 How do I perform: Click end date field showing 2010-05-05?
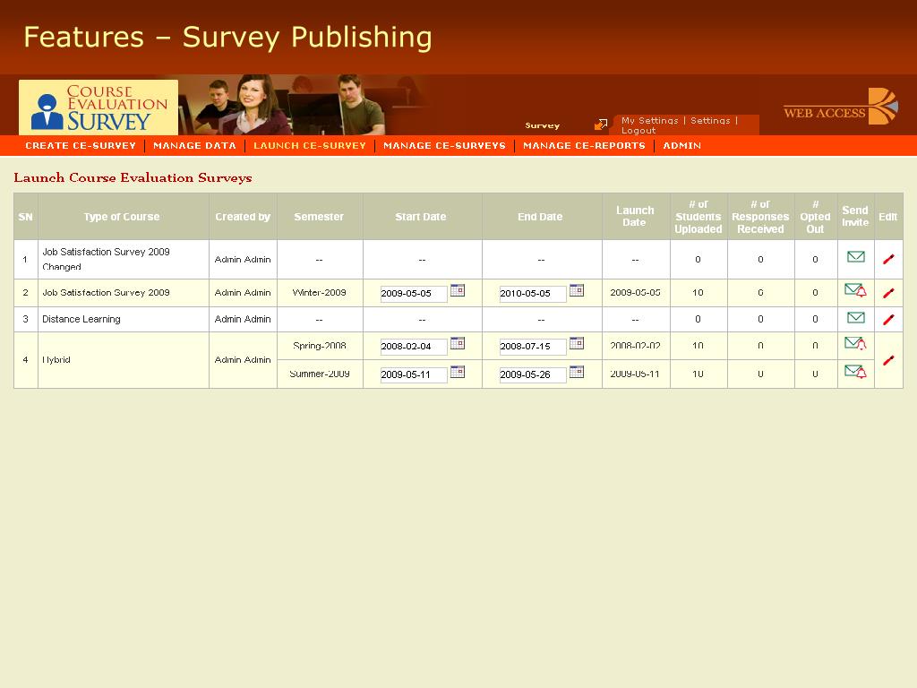coord(533,293)
